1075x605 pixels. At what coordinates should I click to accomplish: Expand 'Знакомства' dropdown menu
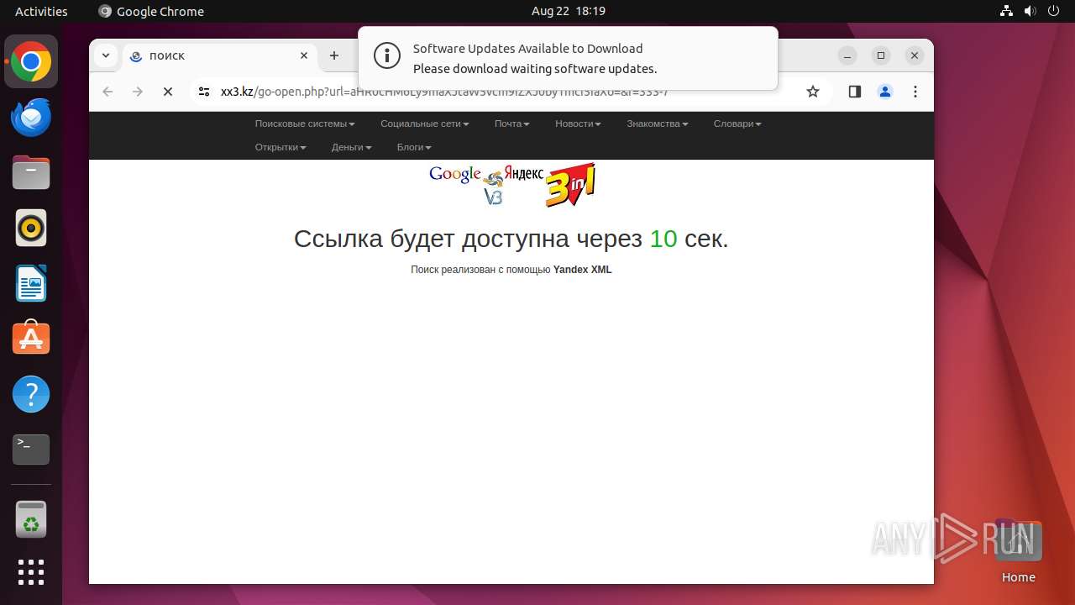pyautogui.click(x=657, y=124)
